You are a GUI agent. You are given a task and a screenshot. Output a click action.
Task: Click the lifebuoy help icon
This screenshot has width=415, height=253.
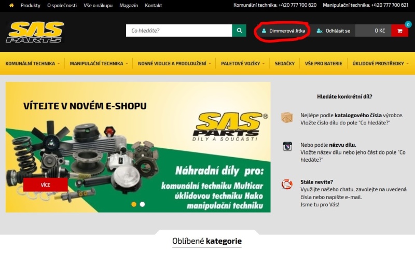287,184
